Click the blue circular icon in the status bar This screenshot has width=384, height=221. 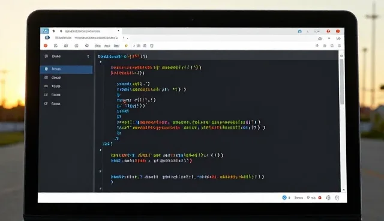point(284,198)
